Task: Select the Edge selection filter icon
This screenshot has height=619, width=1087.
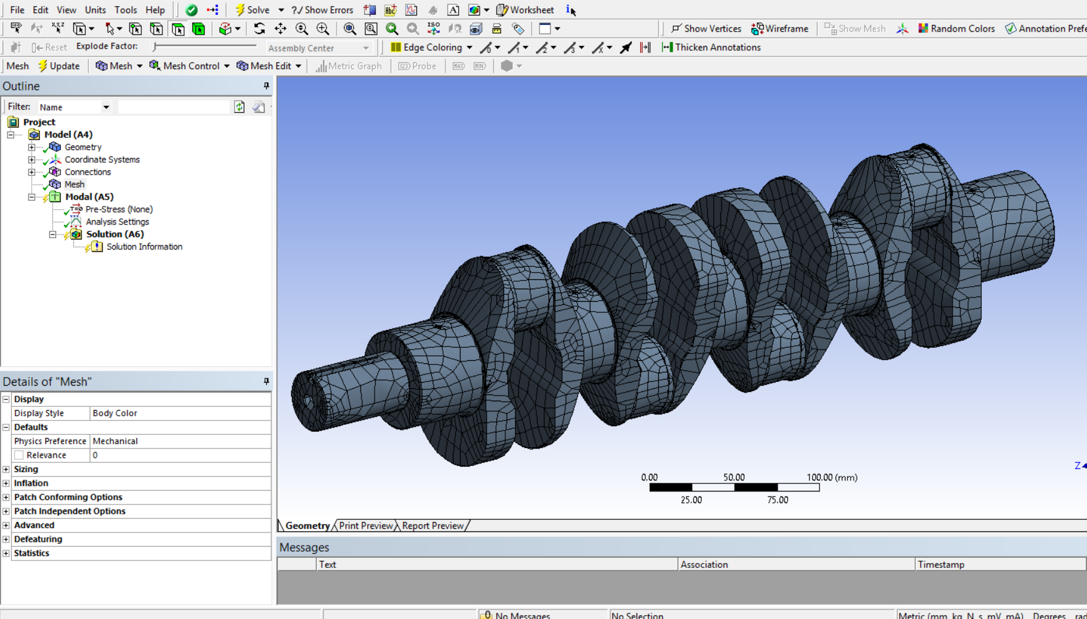Action: point(156,29)
